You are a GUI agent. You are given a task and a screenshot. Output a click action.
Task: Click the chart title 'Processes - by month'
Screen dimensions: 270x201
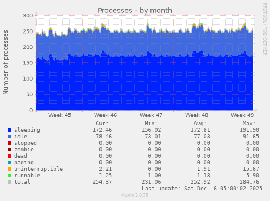pos(135,11)
